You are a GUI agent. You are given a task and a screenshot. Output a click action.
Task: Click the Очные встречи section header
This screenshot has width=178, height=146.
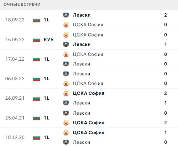point(22,4)
